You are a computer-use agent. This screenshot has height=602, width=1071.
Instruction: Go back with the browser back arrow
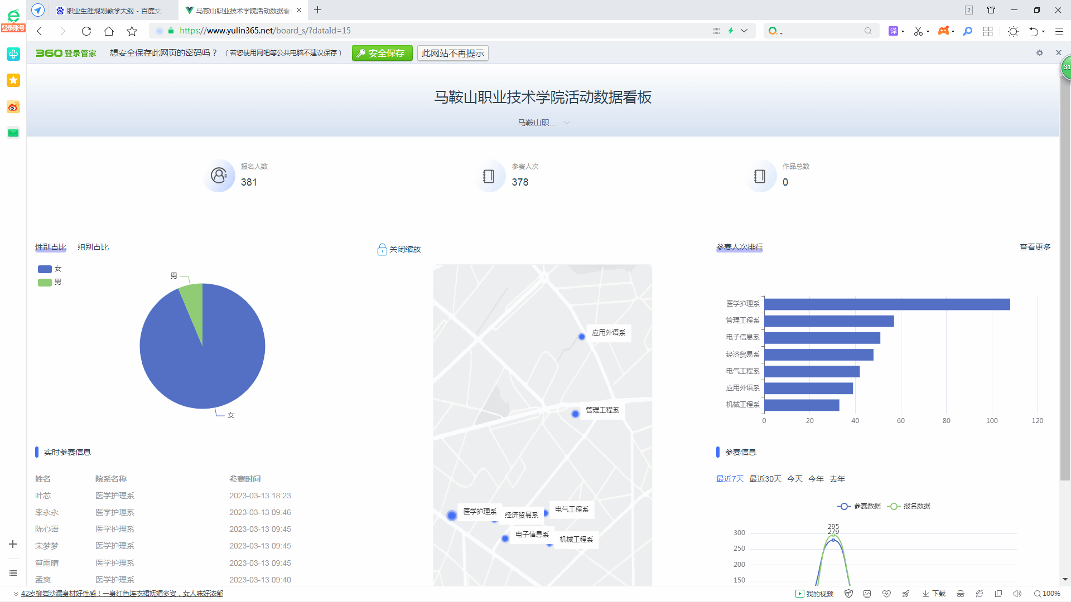pyautogui.click(x=40, y=31)
